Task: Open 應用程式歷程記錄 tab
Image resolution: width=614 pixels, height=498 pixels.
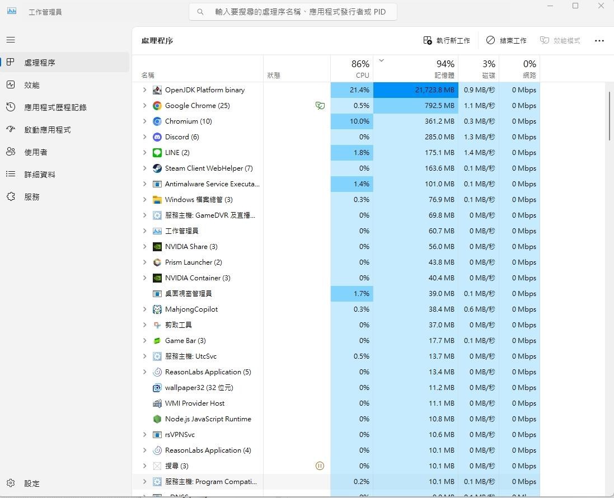Action: [64, 107]
